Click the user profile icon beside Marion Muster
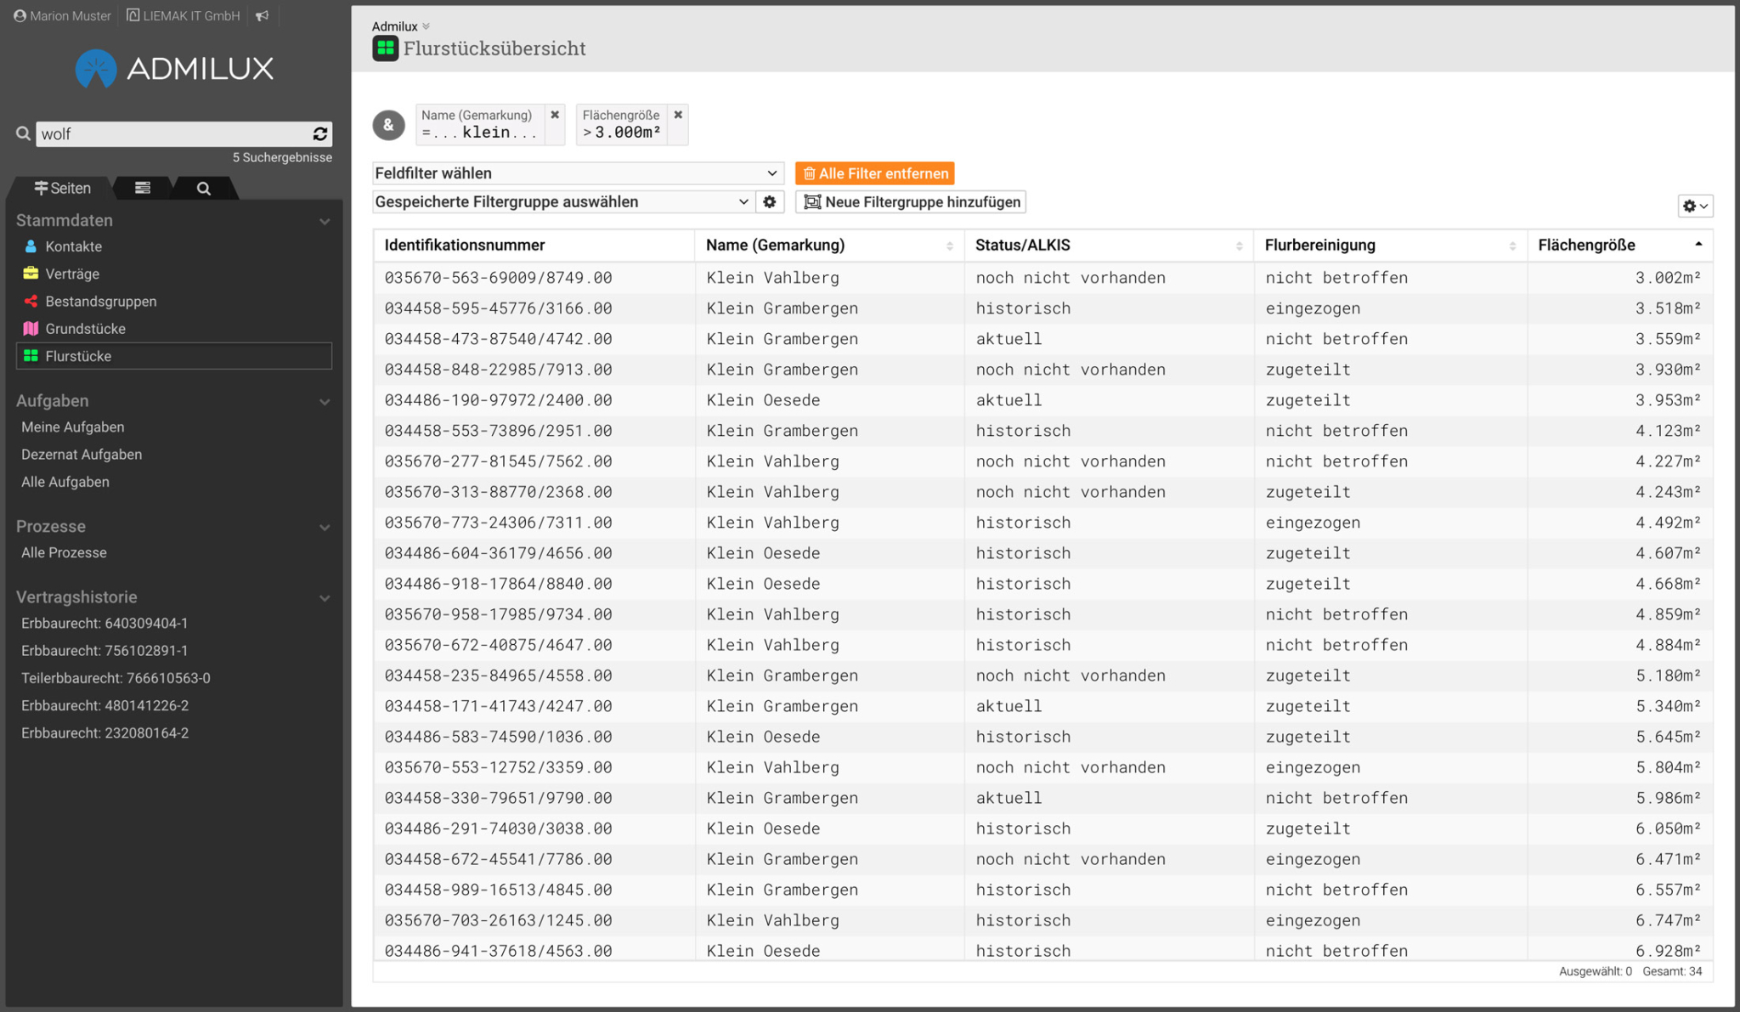This screenshot has width=1740, height=1012. (20, 15)
